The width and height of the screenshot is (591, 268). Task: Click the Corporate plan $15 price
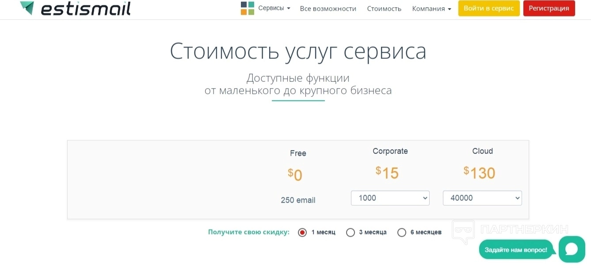[387, 173]
